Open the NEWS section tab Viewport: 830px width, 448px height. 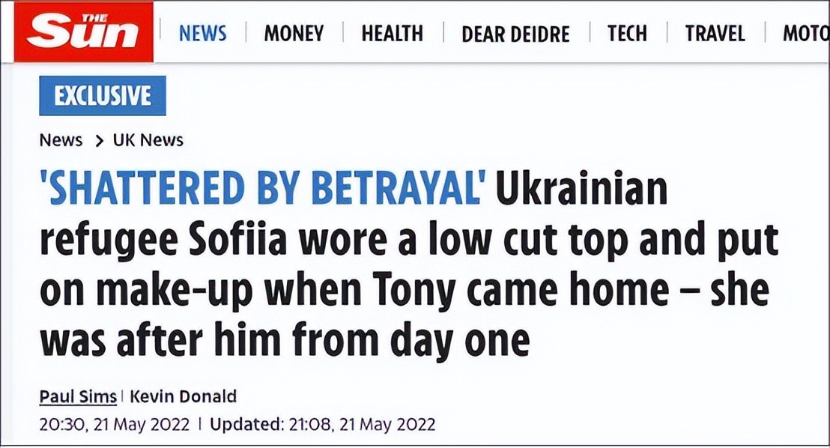point(203,33)
